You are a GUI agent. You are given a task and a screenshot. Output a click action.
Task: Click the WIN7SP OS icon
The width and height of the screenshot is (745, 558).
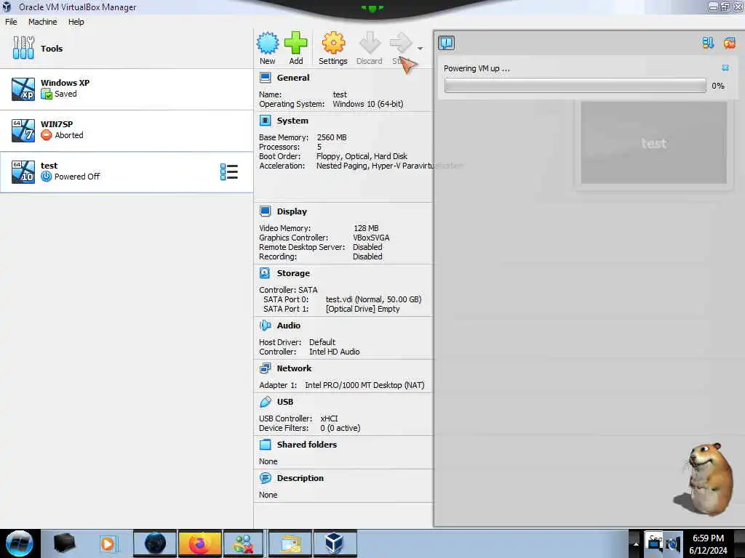(23, 131)
